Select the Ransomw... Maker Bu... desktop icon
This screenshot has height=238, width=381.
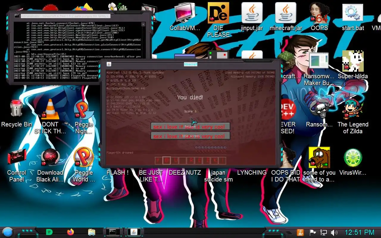tap(319, 68)
